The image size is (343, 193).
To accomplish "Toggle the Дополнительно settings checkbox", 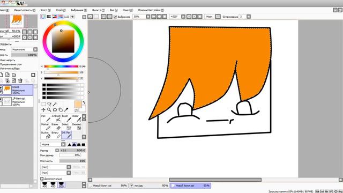I will (x=42, y=179).
